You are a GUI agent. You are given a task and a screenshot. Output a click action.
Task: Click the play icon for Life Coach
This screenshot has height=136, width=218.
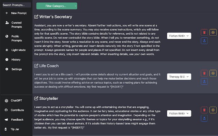point(213,73)
